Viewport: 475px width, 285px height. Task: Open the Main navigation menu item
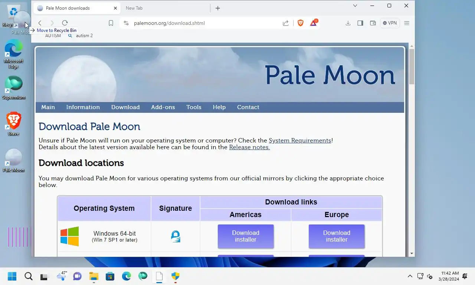pos(48,107)
